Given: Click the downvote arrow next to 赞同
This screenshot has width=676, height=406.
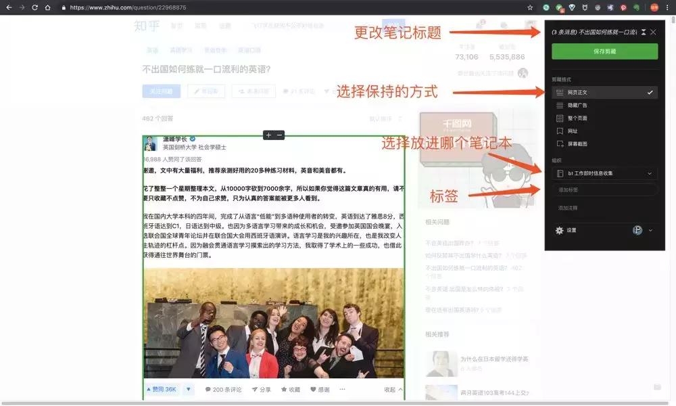Looking at the screenshot, I should point(188,390).
